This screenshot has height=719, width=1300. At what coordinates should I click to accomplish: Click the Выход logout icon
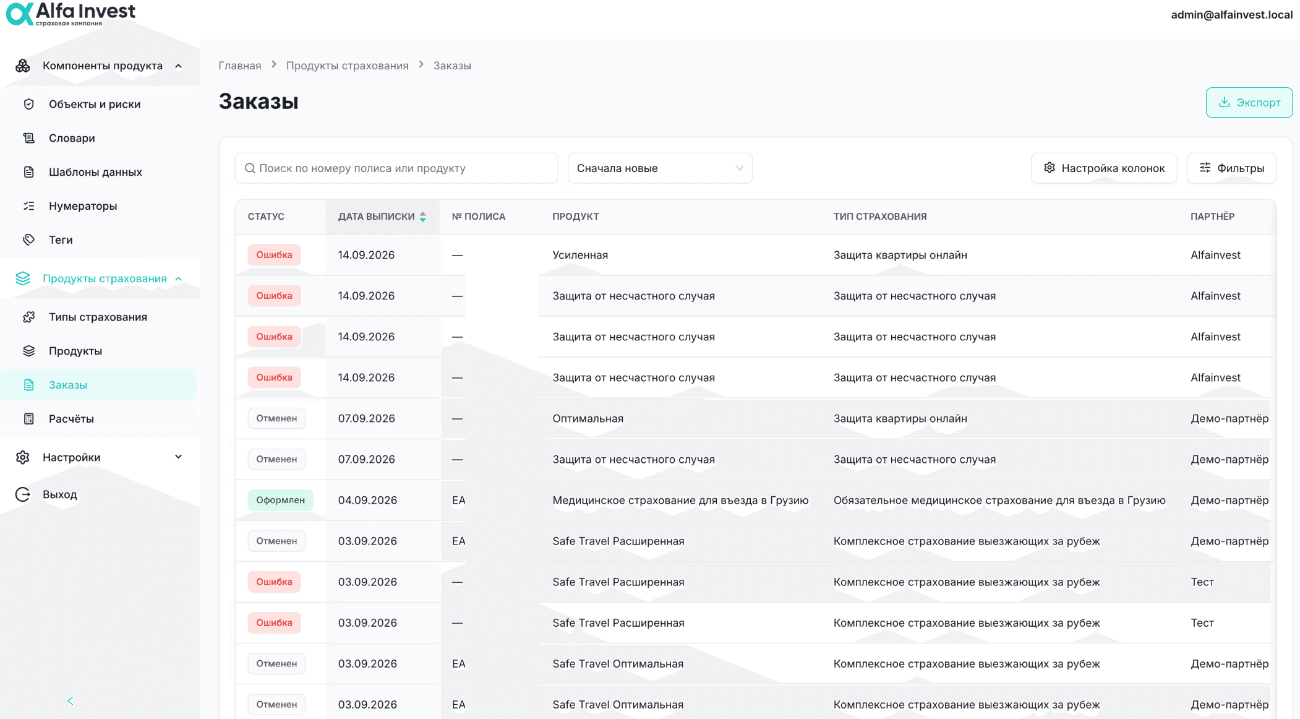[x=23, y=494]
